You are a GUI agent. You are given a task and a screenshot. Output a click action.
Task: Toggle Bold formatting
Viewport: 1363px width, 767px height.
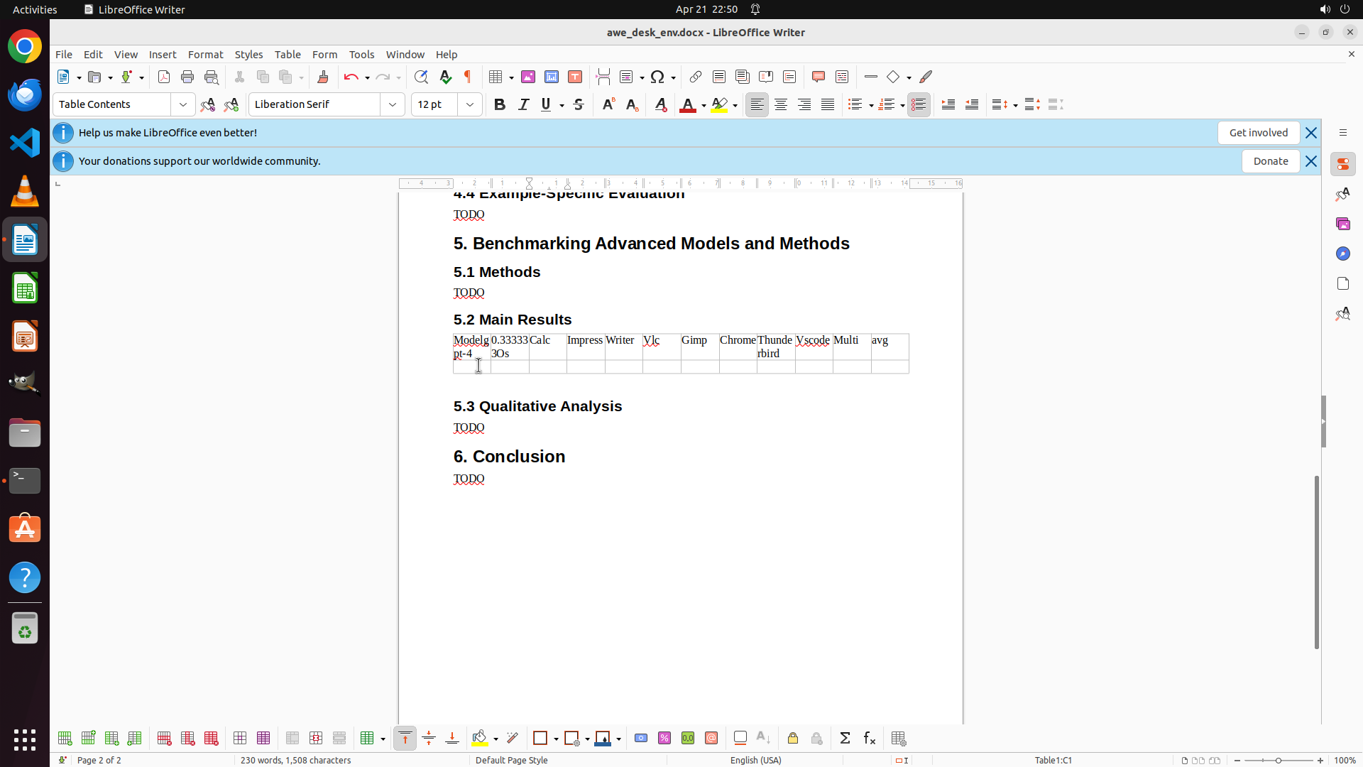(500, 104)
